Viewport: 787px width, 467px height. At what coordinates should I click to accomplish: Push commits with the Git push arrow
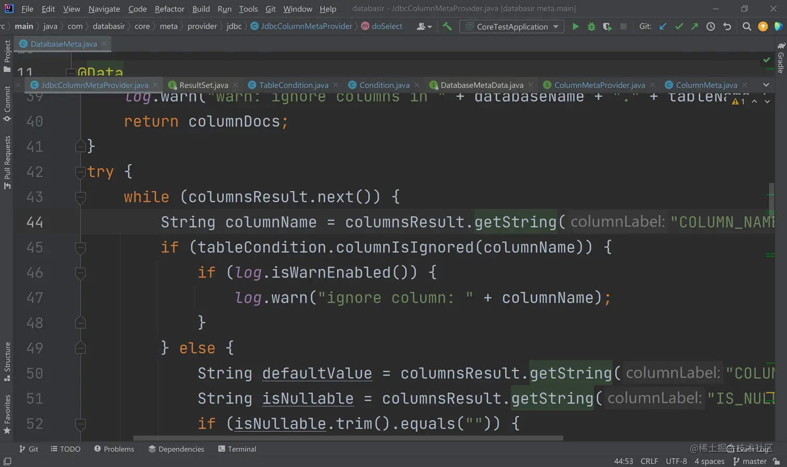694,27
